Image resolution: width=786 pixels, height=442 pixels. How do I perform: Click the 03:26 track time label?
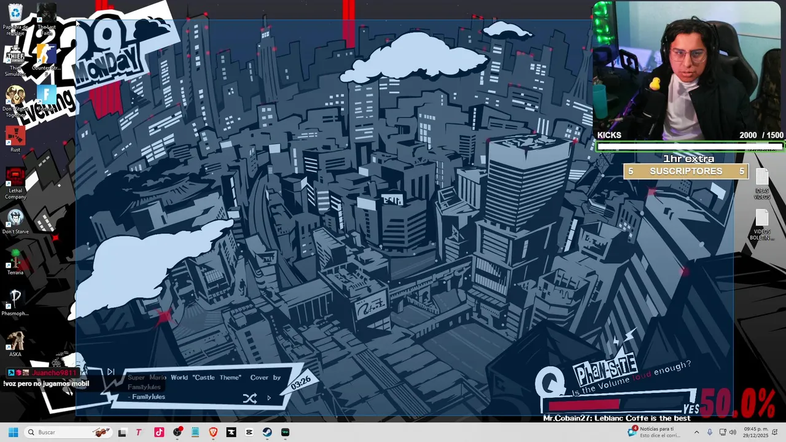pyautogui.click(x=300, y=383)
